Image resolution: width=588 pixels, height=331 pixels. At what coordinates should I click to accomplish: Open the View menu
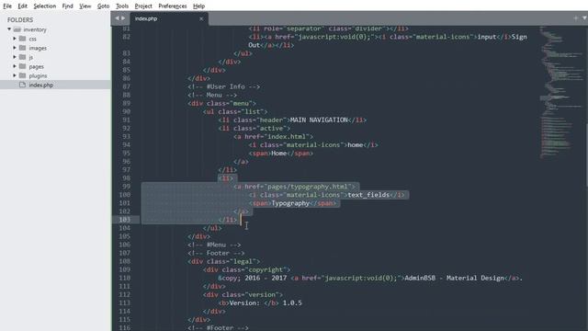coord(85,6)
